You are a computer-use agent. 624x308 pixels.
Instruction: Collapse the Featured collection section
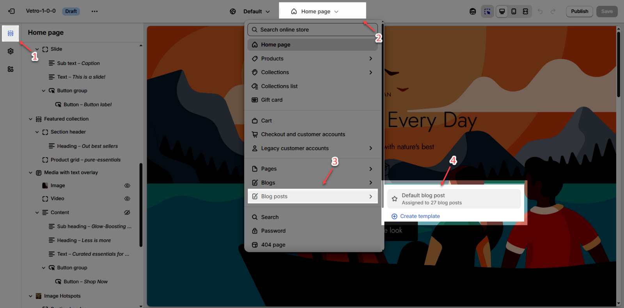coord(30,119)
